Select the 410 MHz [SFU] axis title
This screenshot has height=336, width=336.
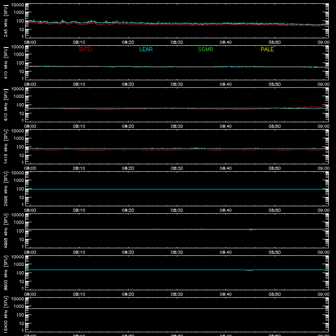[x=5, y=63]
